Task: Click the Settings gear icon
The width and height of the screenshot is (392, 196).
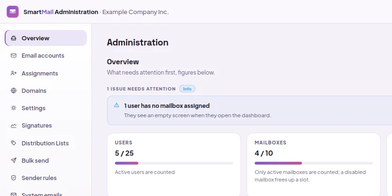Action: click(14, 108)
